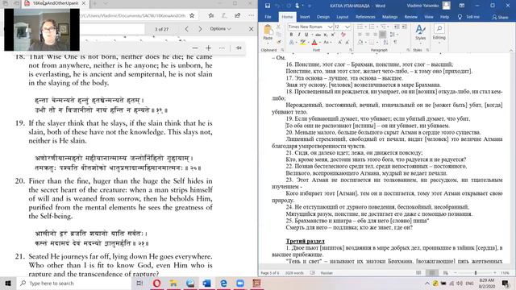Image resolution: width=516 pixels, height=290 pixels.
Task: Click the Edge address bar file path
Action: coord(133,15)
